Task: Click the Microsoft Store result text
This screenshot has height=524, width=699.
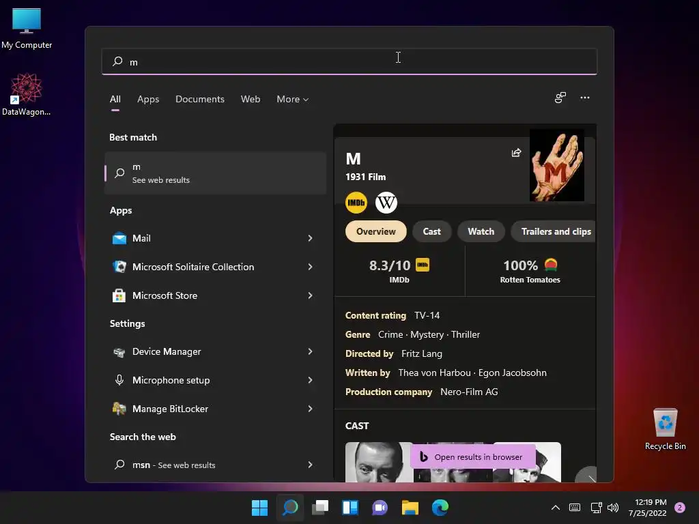Action: coord(165,295)
